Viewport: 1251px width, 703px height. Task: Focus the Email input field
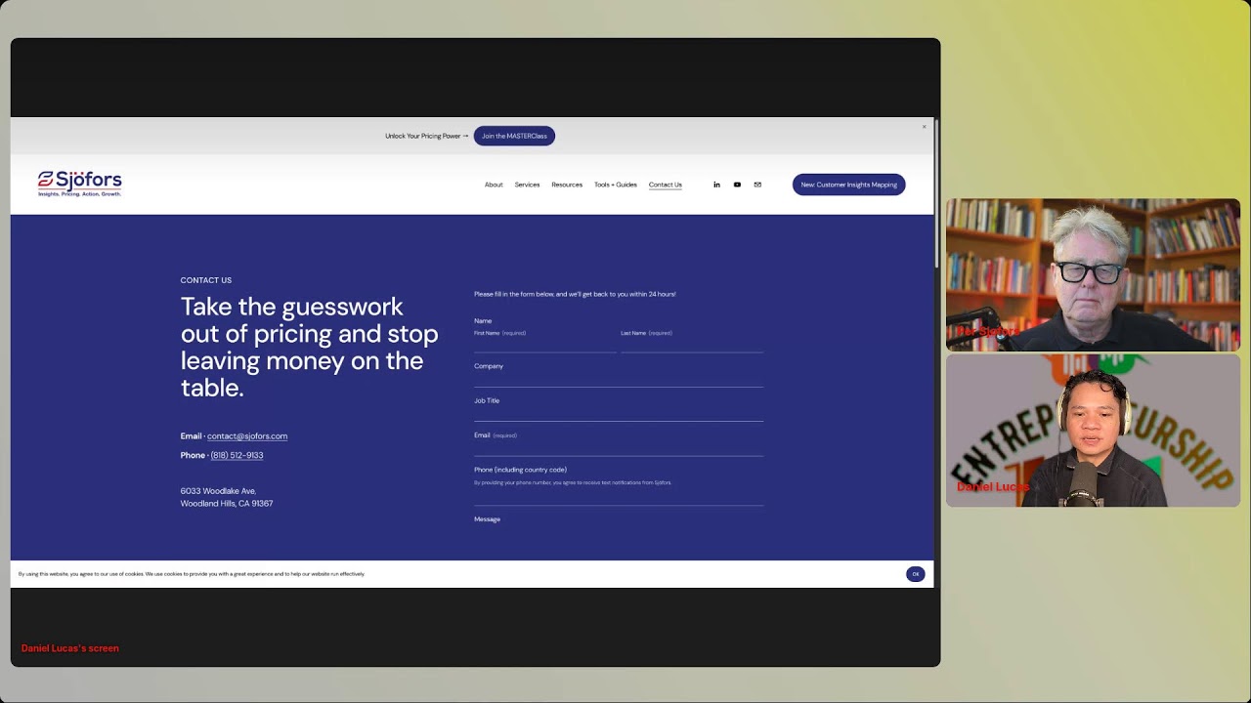click(619, 448)
